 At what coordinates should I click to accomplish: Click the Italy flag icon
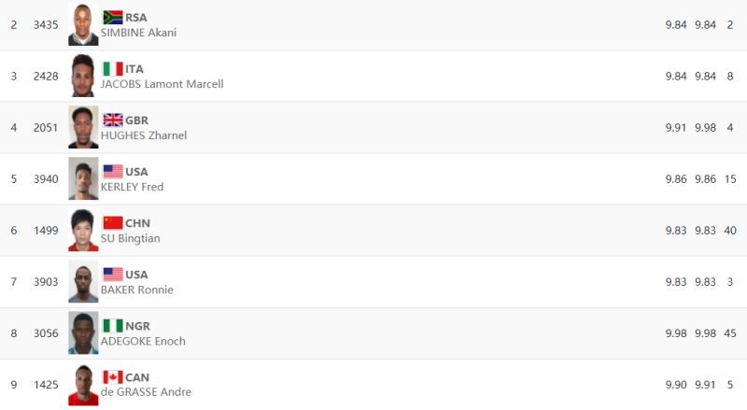pyautogui.click(x=112, y=69)
